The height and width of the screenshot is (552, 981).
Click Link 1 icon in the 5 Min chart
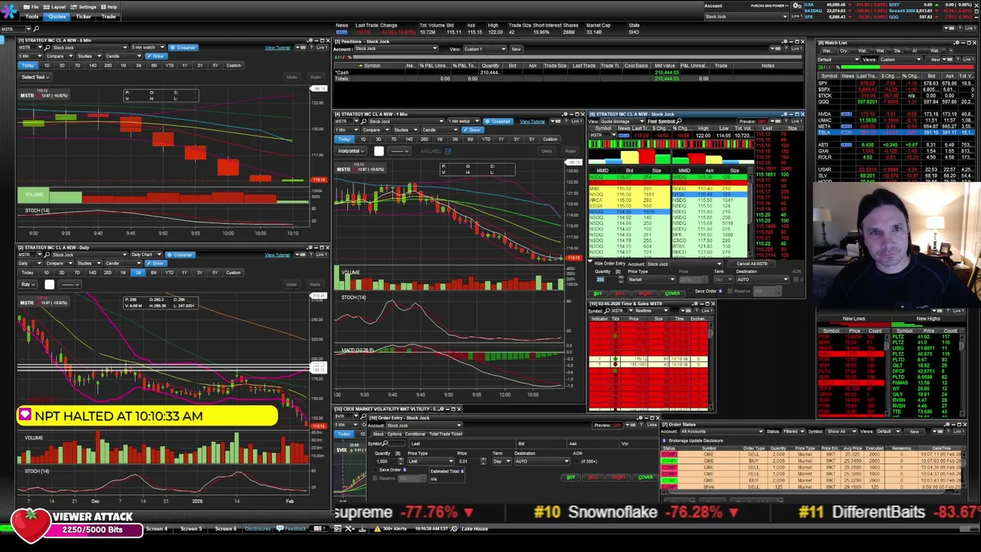click(323, 48)
